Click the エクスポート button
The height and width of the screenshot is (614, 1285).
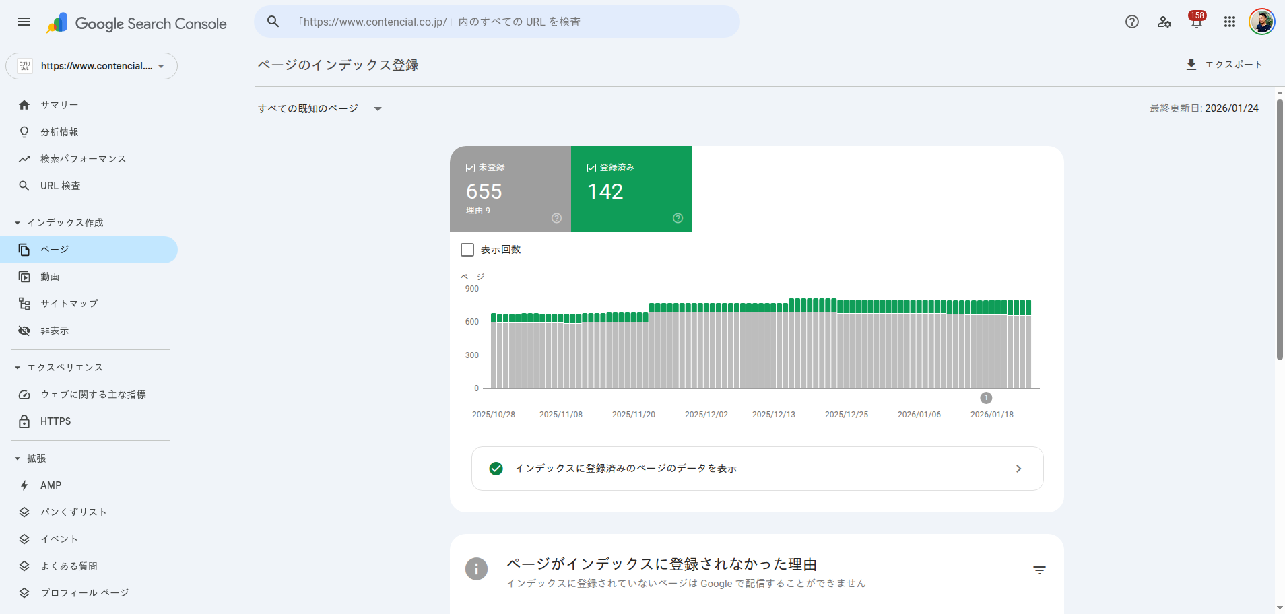click(1224, 64)
